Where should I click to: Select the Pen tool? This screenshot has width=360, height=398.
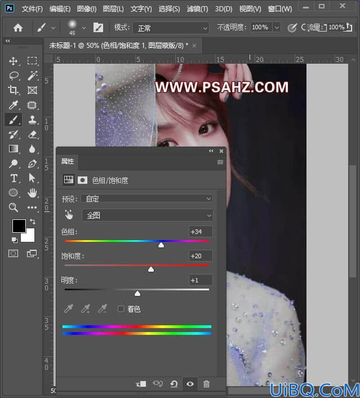pos(32,163)
